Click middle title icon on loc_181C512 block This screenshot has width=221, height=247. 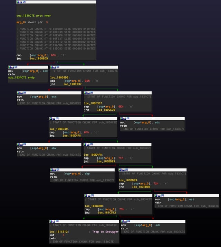(54, 221)
